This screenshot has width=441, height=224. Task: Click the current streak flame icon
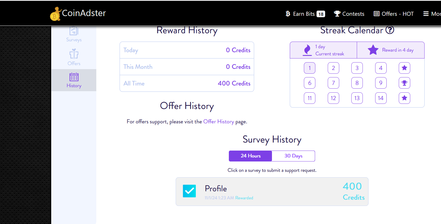pos(307,50)
